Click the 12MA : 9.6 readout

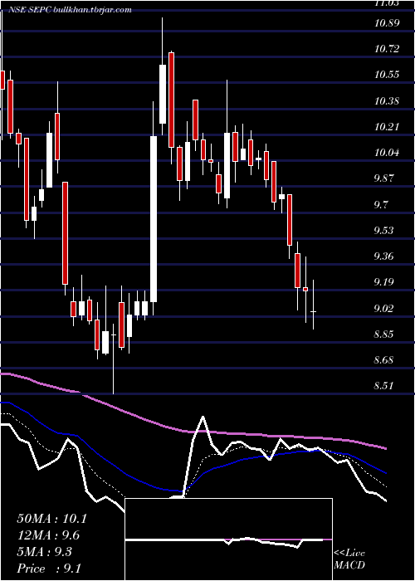point(48,535)
